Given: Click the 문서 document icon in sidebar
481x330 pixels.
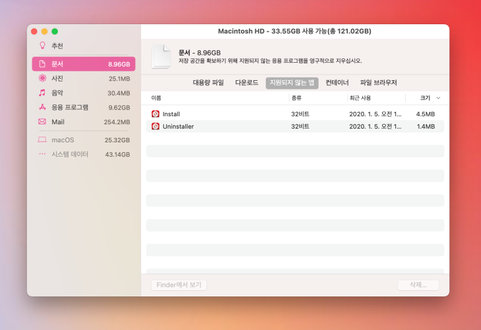Looking at the screenshot, I should (42, 64).
